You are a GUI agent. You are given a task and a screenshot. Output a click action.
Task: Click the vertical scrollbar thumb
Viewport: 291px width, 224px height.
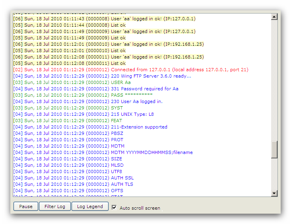coord(274,150)
